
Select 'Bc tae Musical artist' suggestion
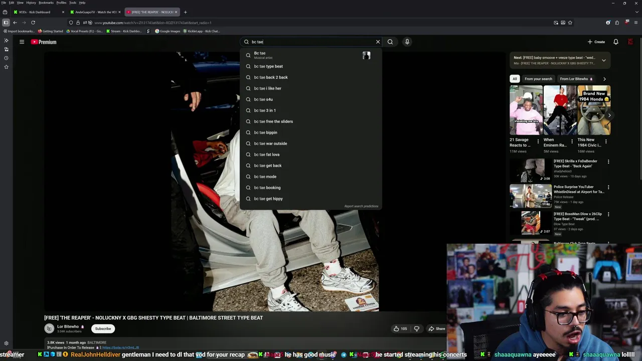tap(311, 55)
